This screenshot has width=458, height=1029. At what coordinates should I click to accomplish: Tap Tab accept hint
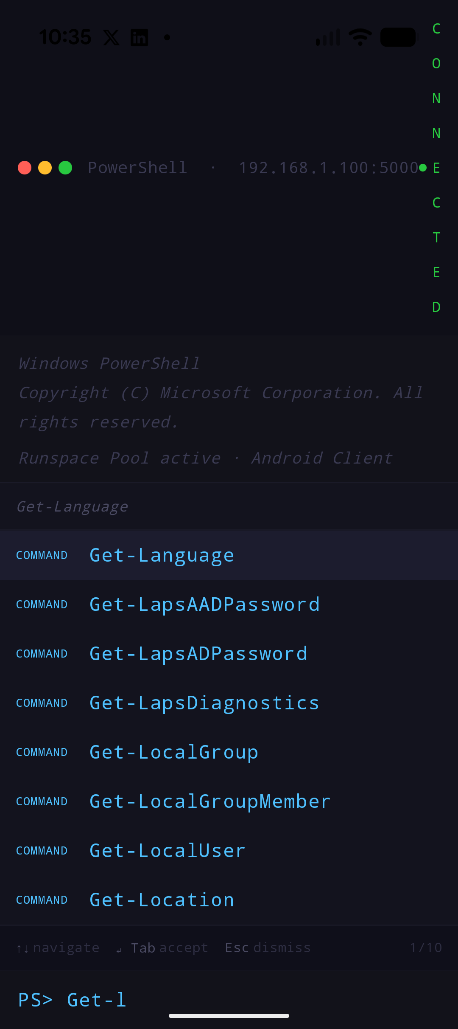pos(169,948)
